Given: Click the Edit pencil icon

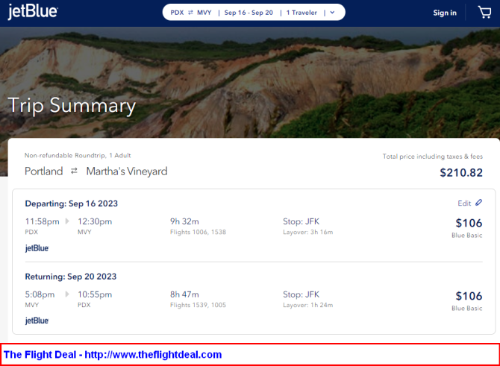Looking at the screenshot, I should pos(478,203).
